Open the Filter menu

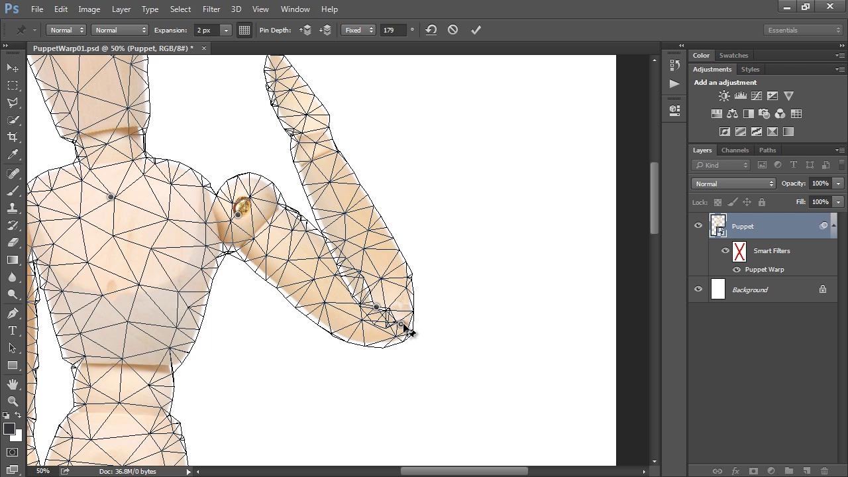(x=211, y=9)
